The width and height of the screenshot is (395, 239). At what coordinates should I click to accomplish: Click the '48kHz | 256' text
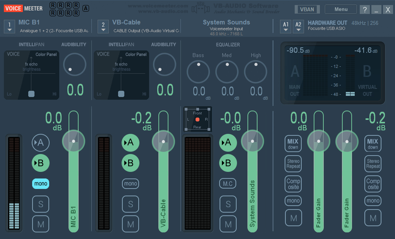tap(365, 23)
